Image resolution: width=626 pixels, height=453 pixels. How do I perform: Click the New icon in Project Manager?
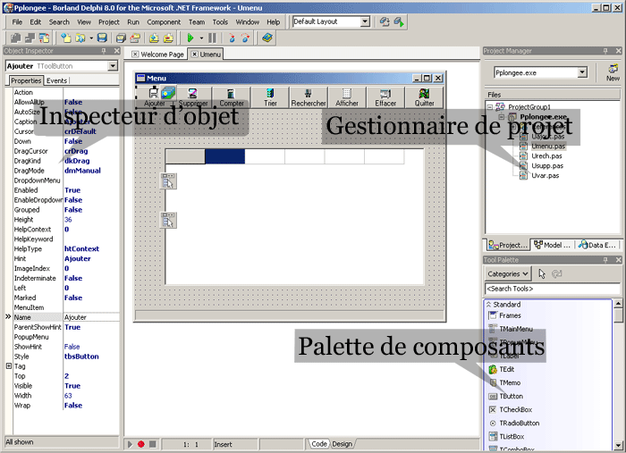pos(613,72)
